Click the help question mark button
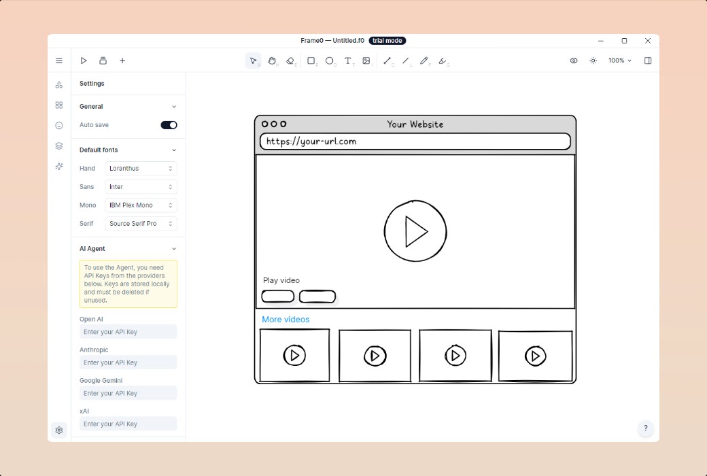 click(x=645, y=428)
